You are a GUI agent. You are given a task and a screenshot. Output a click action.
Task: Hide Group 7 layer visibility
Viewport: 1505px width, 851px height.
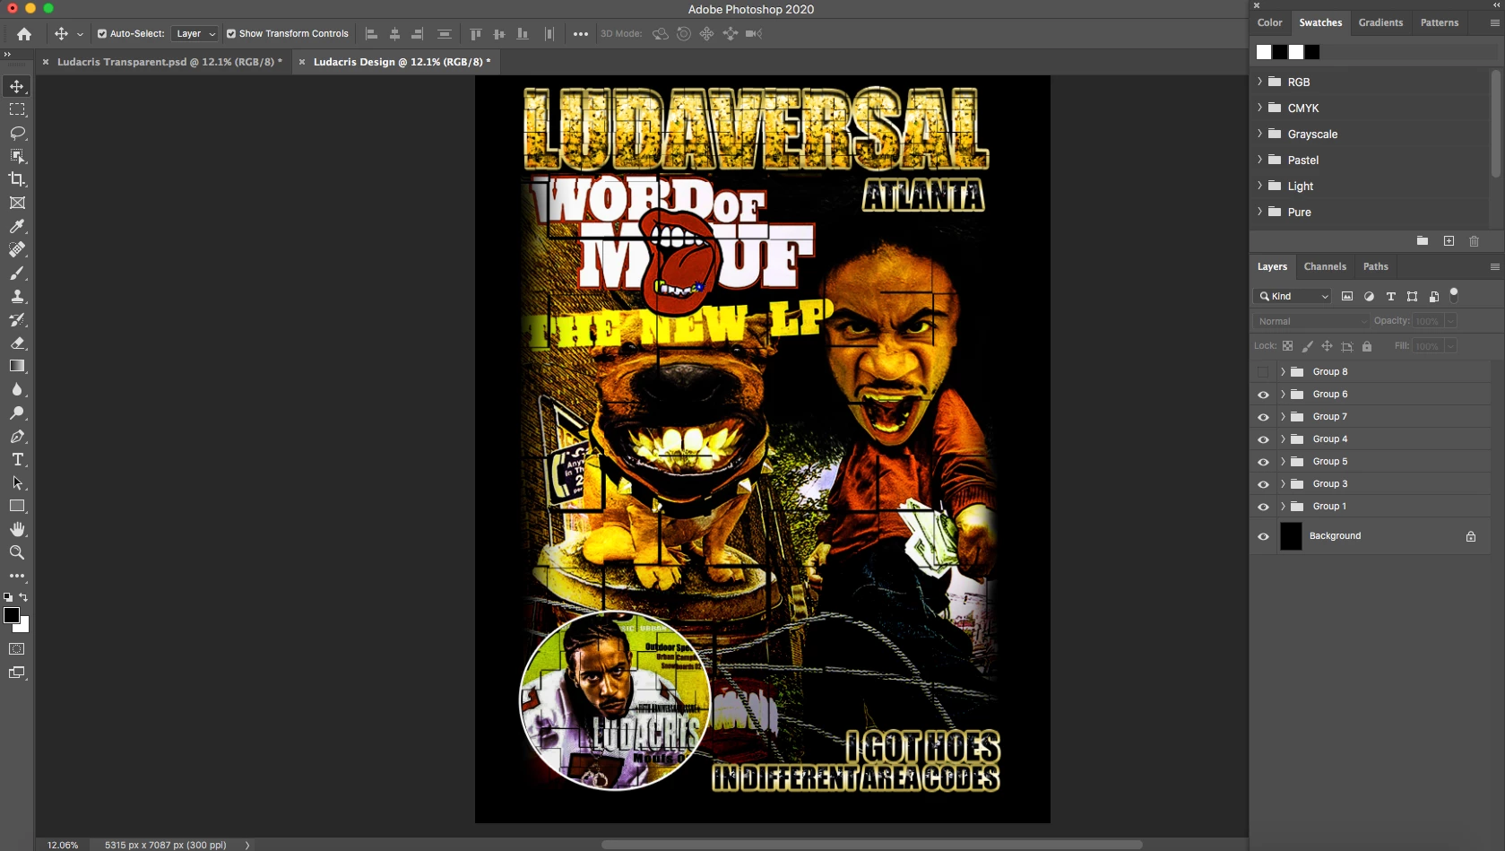(1263, 417)
